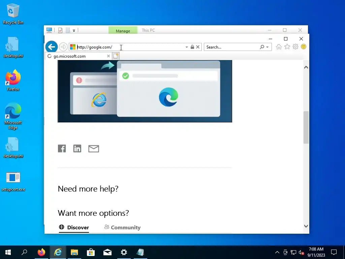345x259 pixels.
Task: Click the Microsoft site favicon in address bar
Action: [73, 47]
